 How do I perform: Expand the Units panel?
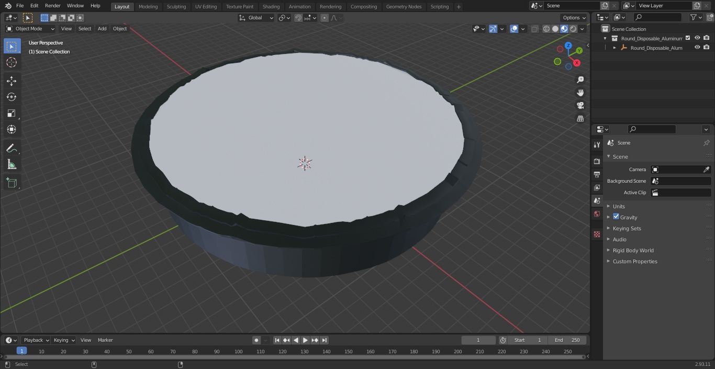click(x=619, y=206)
